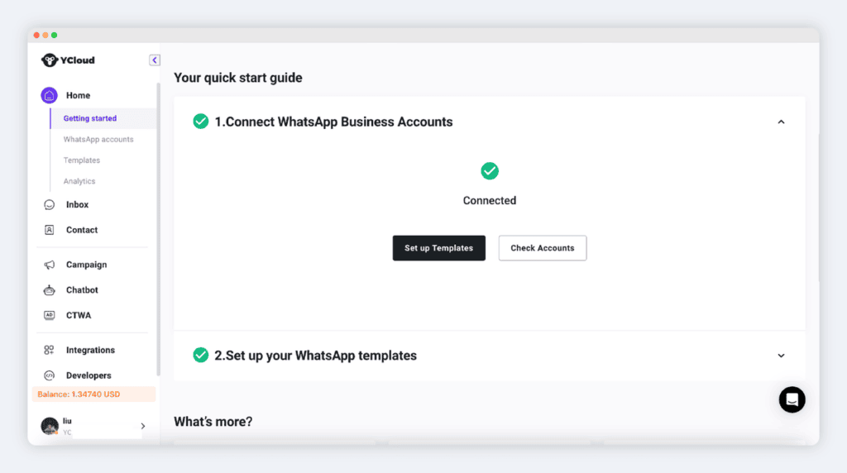Image resolution: width=847 pixels, height=473 pixels.
Task: Click the Check Accounts button
Action: coord(543,248)
